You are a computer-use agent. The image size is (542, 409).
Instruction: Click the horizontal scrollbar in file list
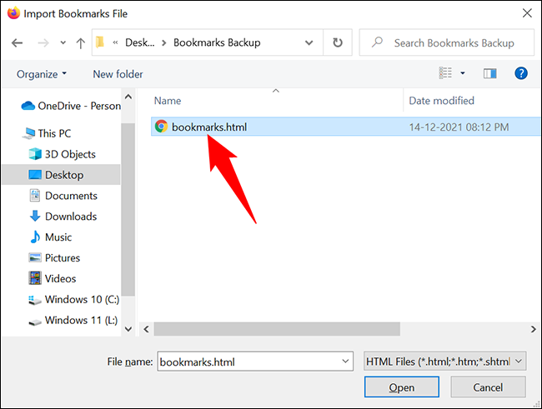(x=317, y=329)
